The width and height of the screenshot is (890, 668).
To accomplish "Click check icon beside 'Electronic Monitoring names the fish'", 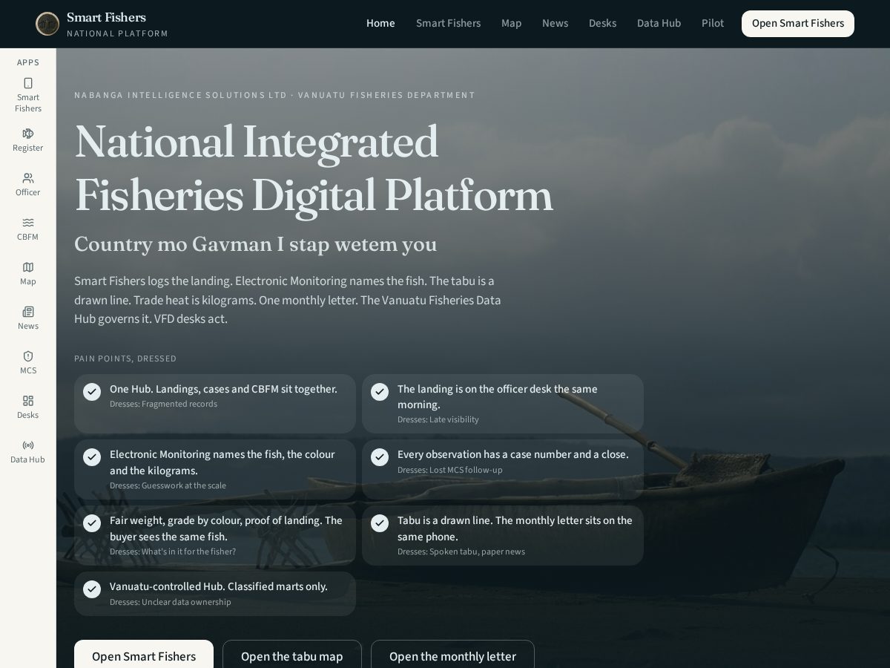I will click(x=92, y=456).
